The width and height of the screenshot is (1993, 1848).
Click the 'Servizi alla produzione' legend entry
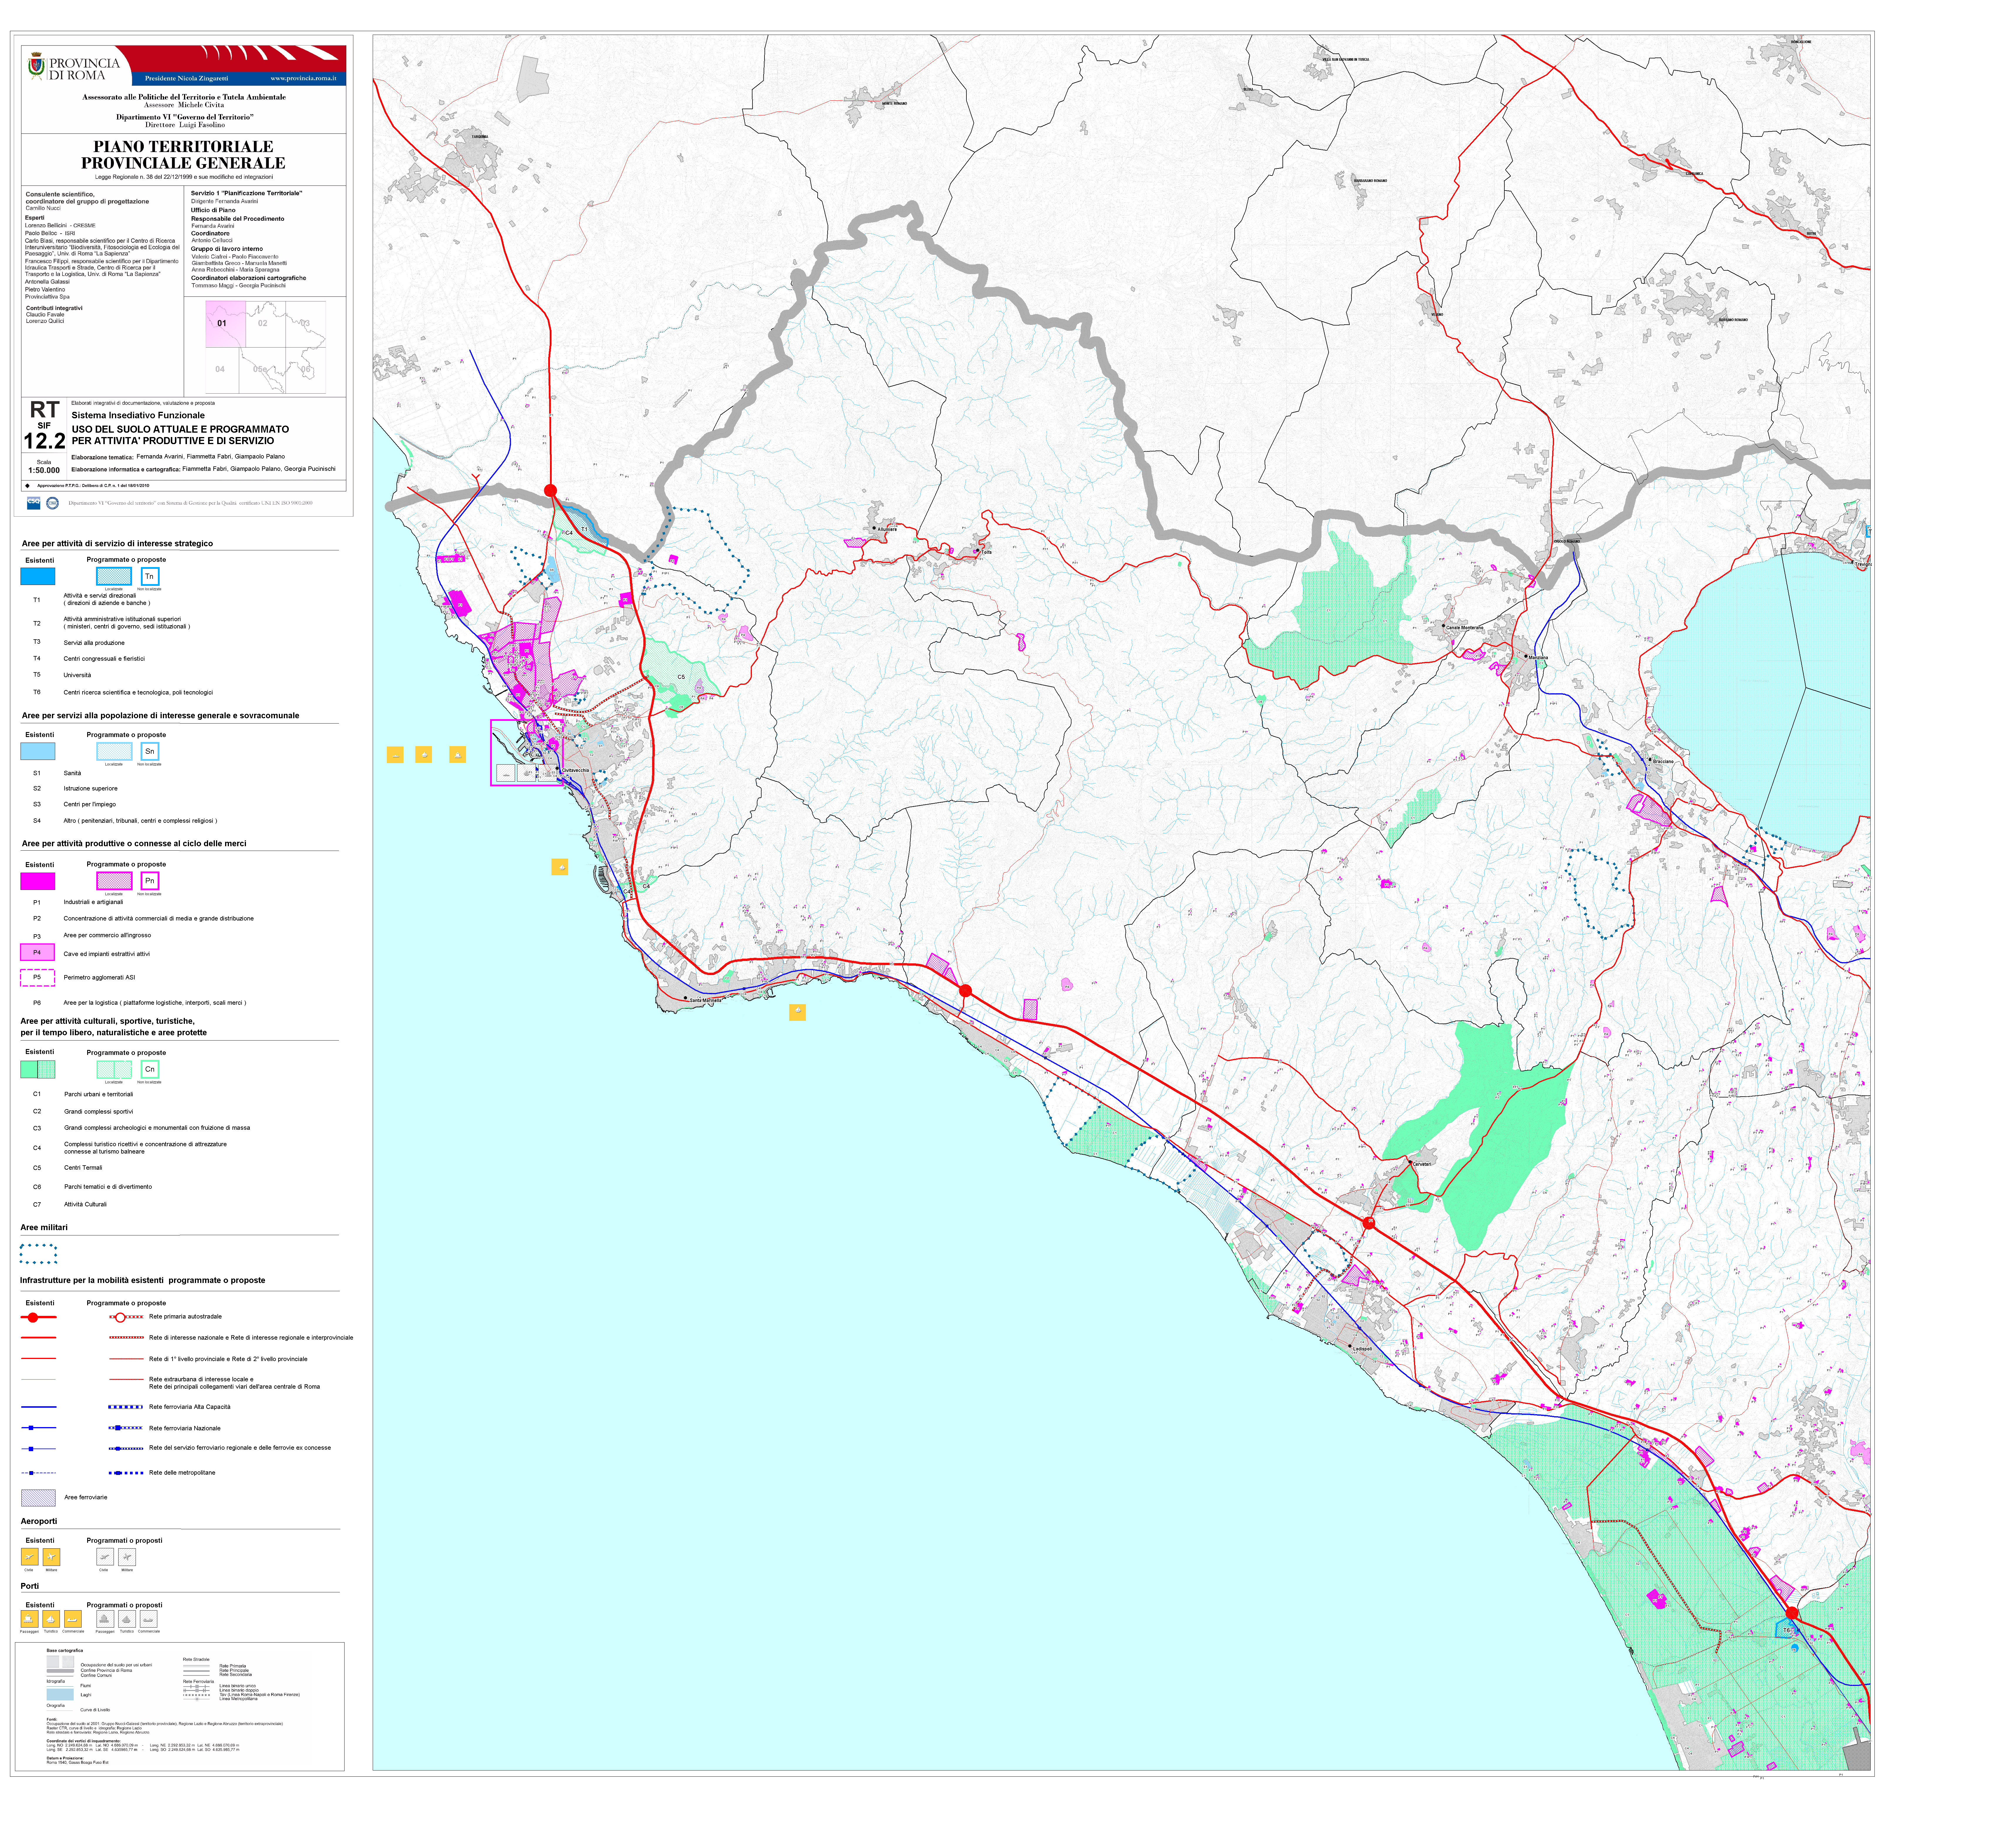tap(94, 643)
